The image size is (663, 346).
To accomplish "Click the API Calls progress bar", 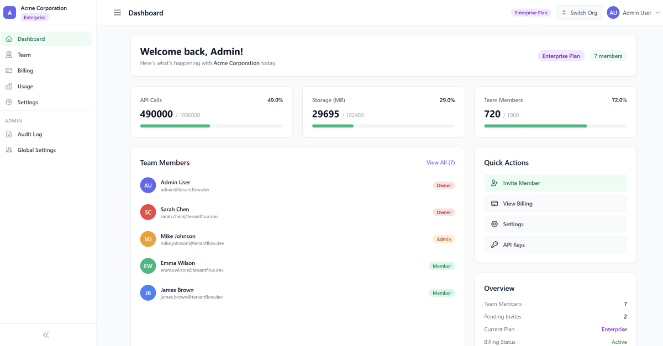I will click(x=212, y=126).
